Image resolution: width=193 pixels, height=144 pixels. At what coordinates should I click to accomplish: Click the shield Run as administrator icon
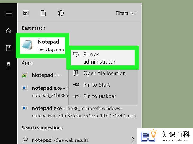point(76,55)
